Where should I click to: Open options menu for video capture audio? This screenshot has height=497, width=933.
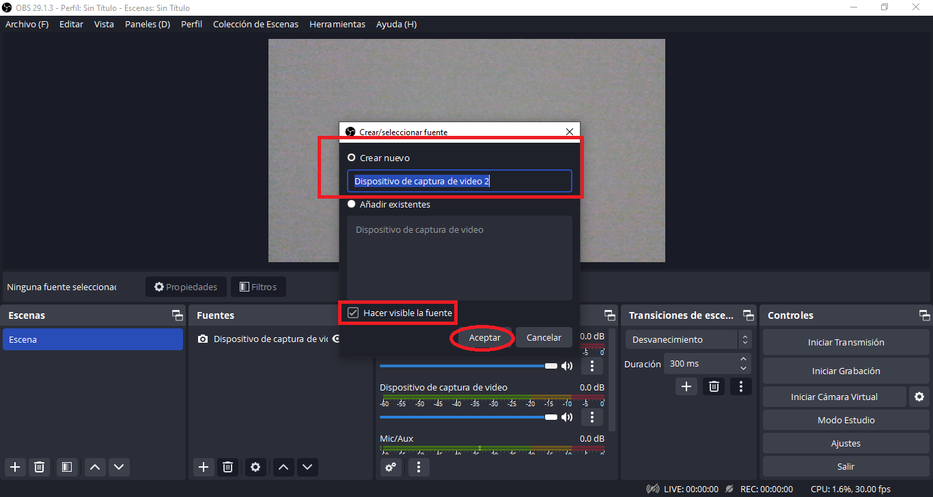click(592, 416)
